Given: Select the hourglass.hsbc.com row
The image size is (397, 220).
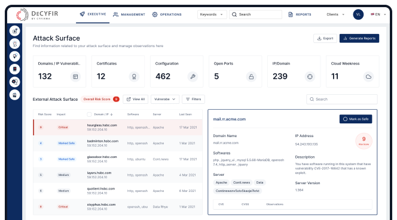Looking at the screenshot, I should 118,128.
